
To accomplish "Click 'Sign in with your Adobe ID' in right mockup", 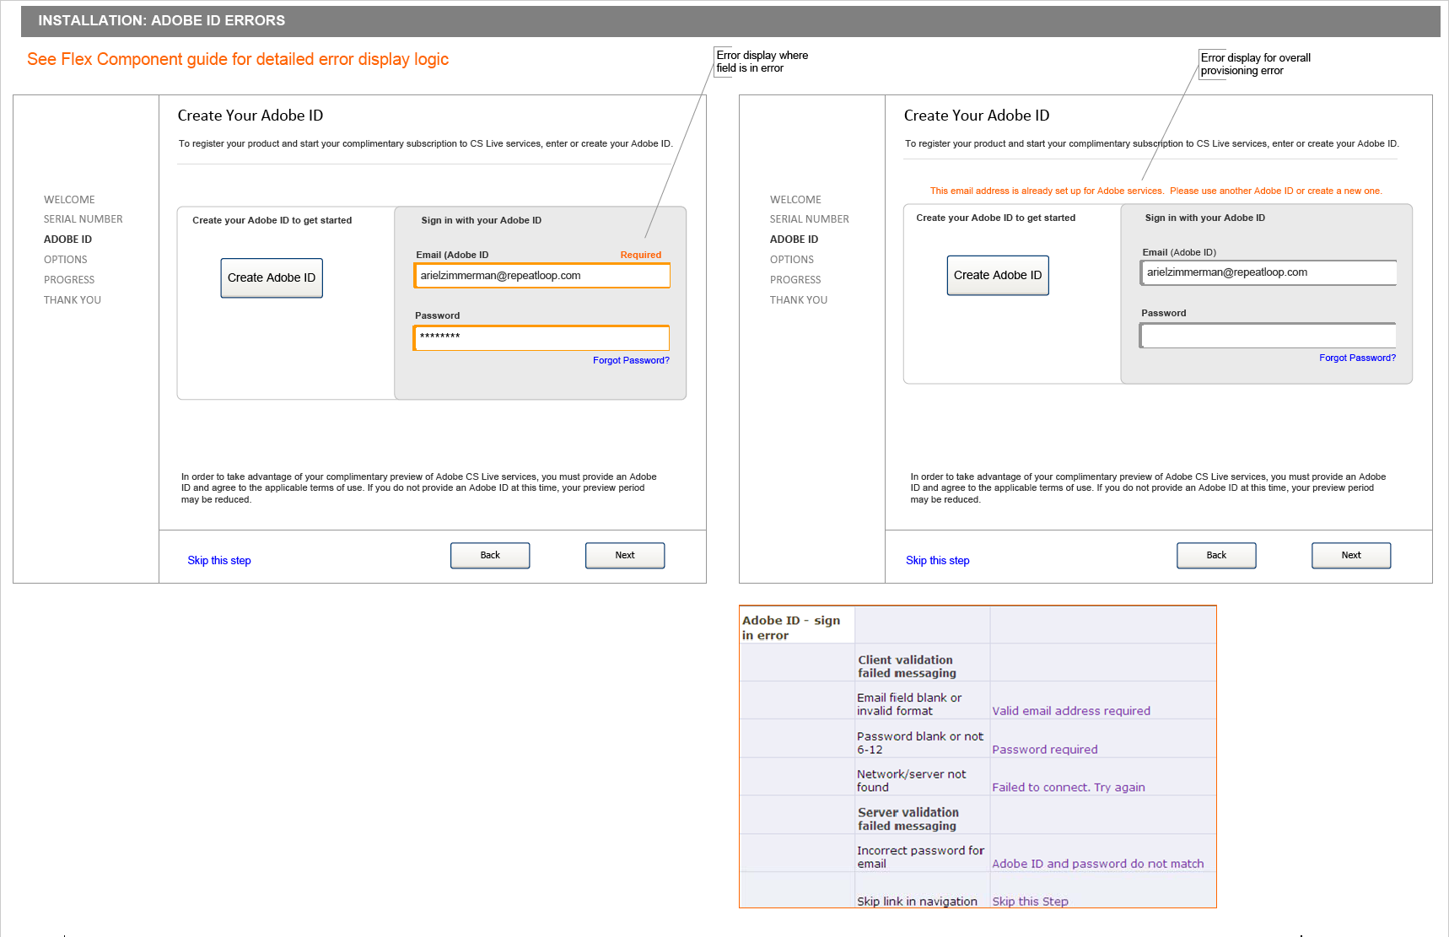I will pos(1205,218).
